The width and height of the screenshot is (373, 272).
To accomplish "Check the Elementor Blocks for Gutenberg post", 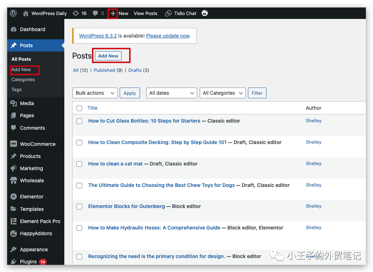I will tap(79, 207).
